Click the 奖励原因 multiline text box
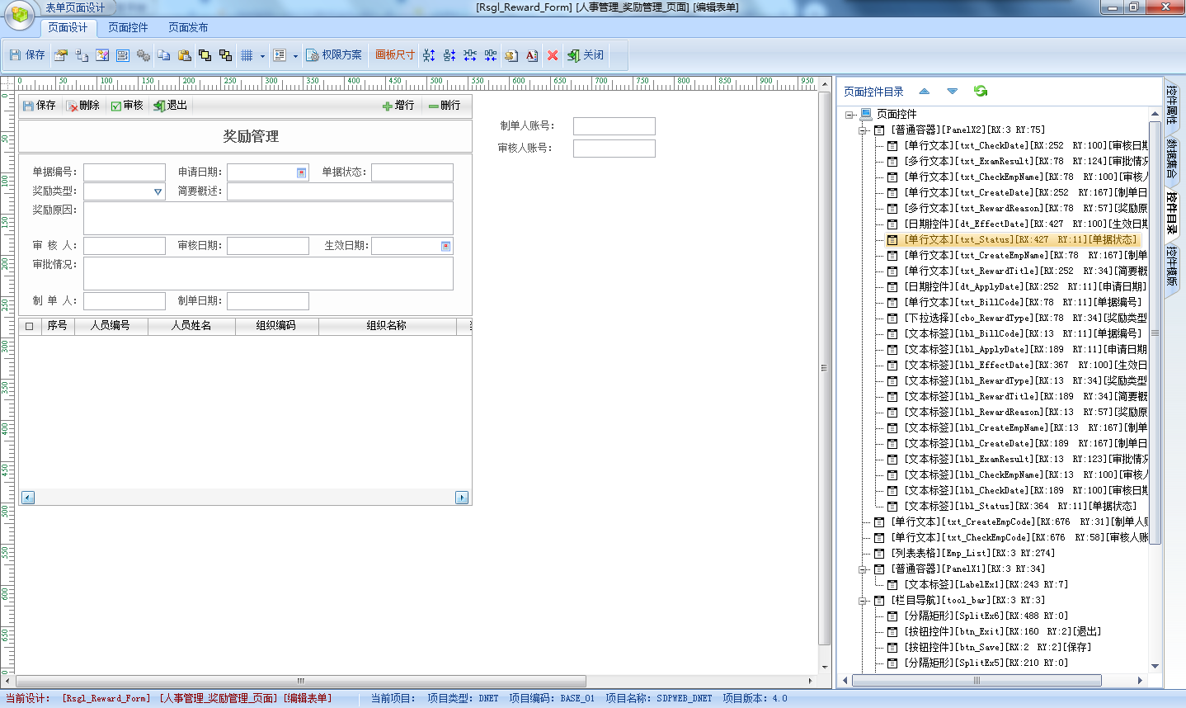Viewport: 1186px width, 708px height. [268, 218]
